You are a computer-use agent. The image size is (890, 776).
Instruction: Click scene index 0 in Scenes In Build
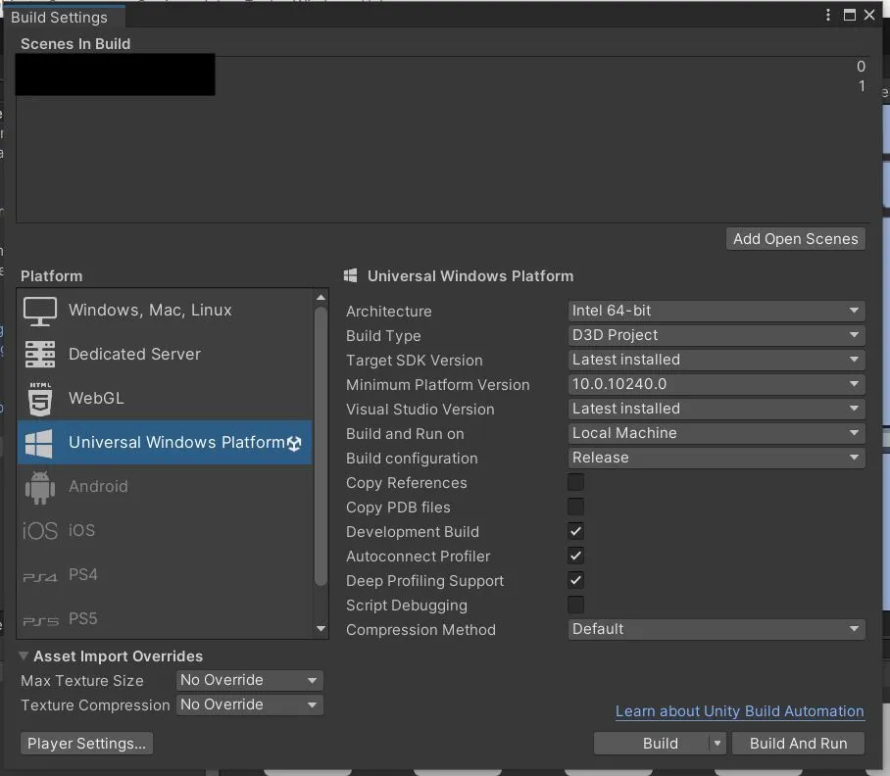[x=861, y=67]
